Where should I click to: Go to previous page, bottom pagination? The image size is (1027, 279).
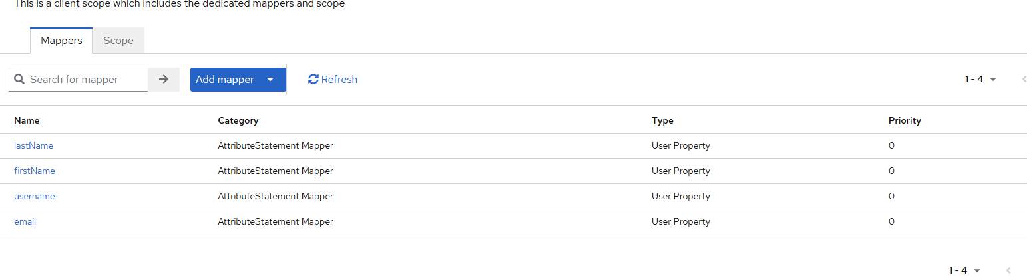(x=1008, y=270)
